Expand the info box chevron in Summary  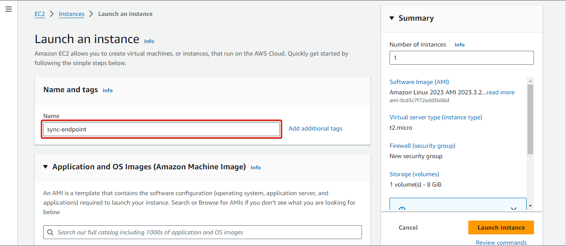point(514,209)
